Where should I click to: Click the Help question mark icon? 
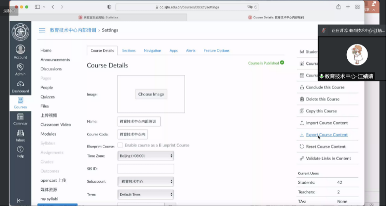point(20,152)
